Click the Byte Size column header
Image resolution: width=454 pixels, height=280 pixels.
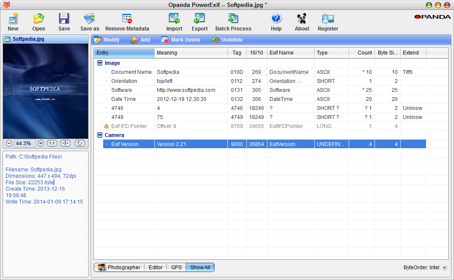click(x=388, y=53)
